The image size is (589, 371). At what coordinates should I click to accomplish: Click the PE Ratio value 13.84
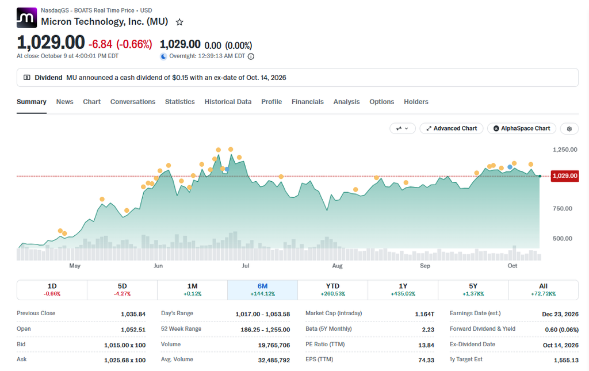coord(426,345)
